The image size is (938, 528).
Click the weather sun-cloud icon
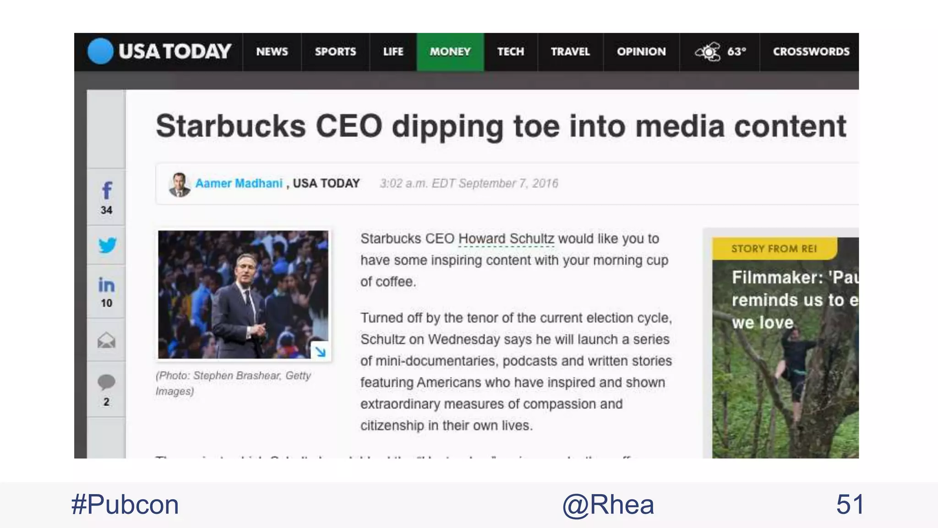tap(708, 51)
